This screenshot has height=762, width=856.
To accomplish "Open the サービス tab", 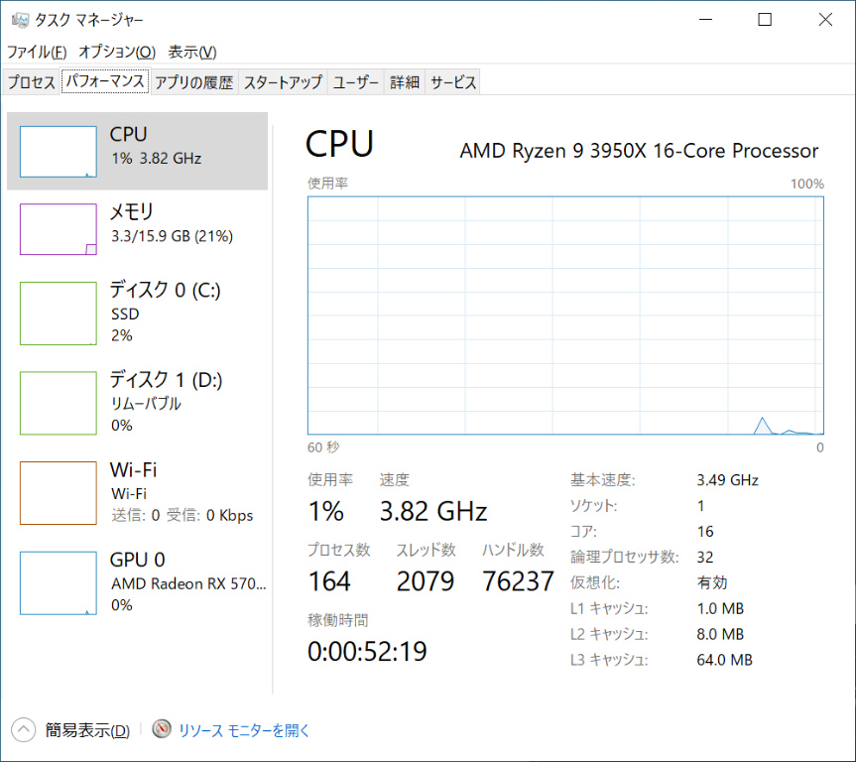I will click(x=453, y=83).
